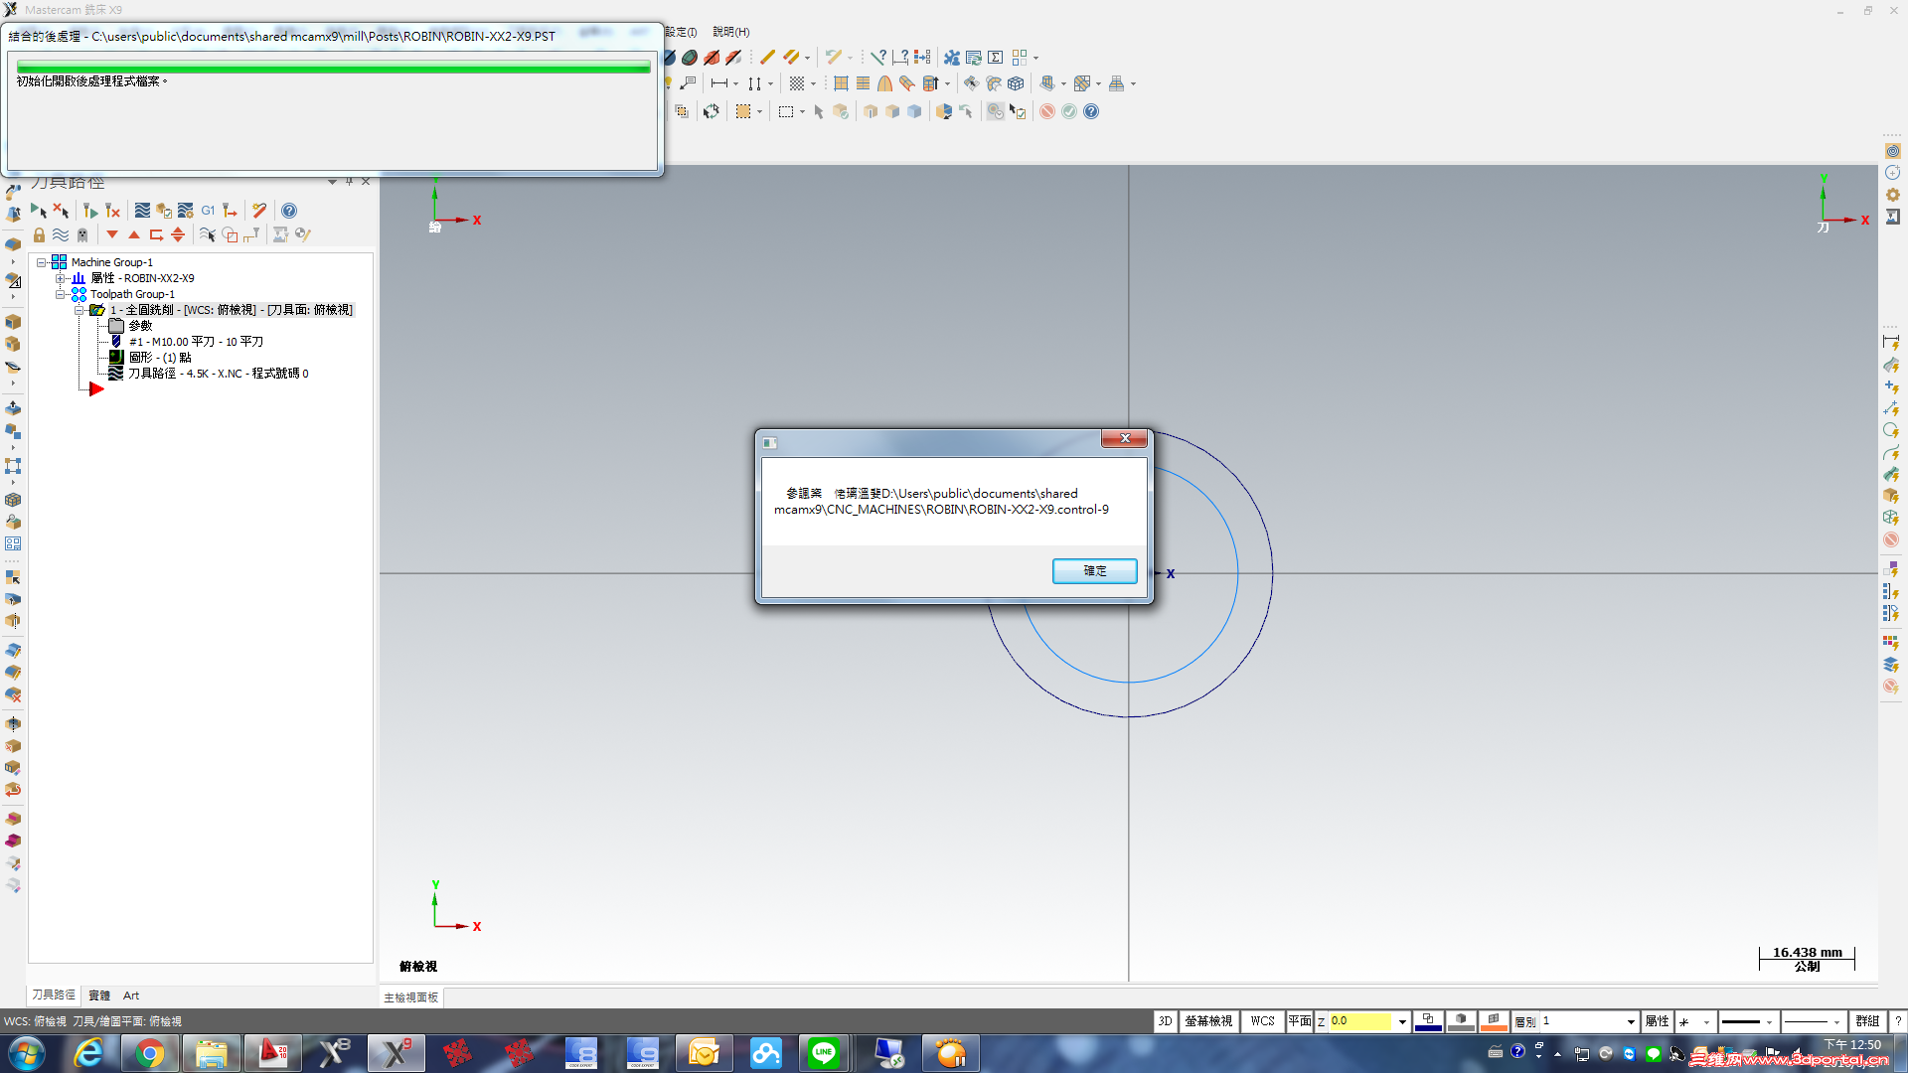Open Z depth dropdown arrow
The width and height of the screenshot is (1908, 1073).
pyautogui.click(x=1402, y=1021)
